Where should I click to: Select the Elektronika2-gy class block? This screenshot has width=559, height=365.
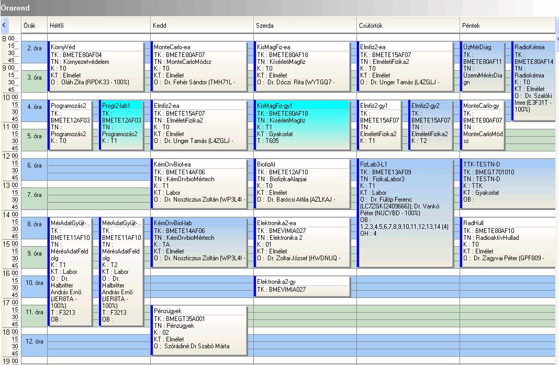pos(302,286)
